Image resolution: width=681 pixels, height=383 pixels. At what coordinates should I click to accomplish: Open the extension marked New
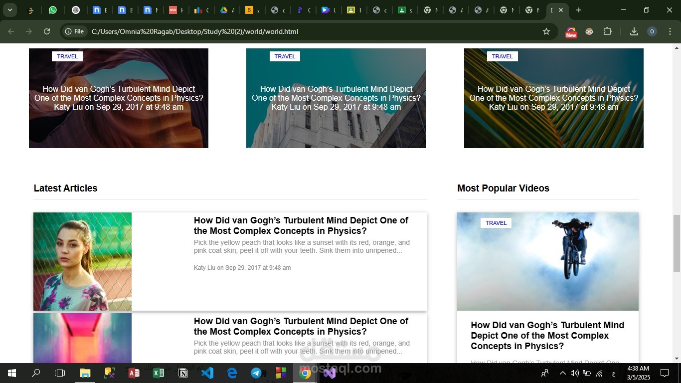[x=571, y=32]
